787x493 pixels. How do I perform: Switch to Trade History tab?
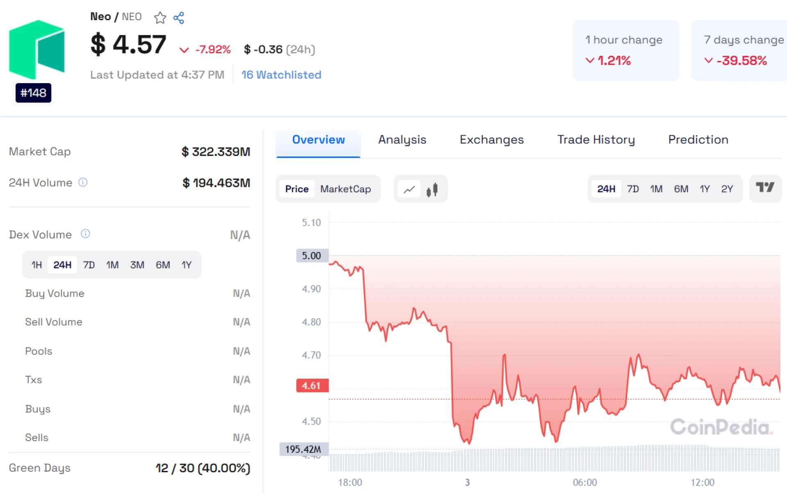(x=596, y=140)
